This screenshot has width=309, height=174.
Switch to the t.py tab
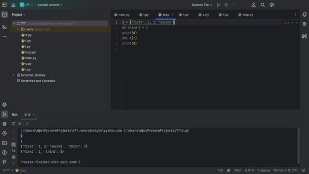183,15
